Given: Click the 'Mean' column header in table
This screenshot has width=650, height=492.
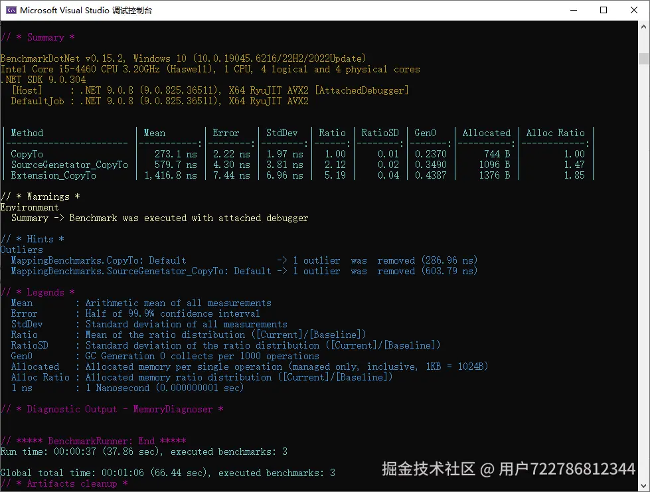Looking at the screenshot, I should tap(154, 133).
